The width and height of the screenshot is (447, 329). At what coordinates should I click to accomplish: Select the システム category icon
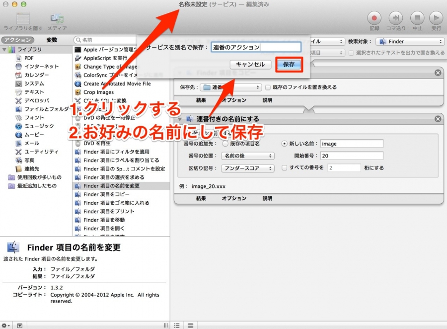click(x=18, y=83)
